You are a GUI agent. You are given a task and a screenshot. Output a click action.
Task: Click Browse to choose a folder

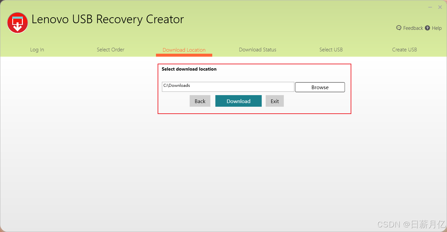[320, 87]
